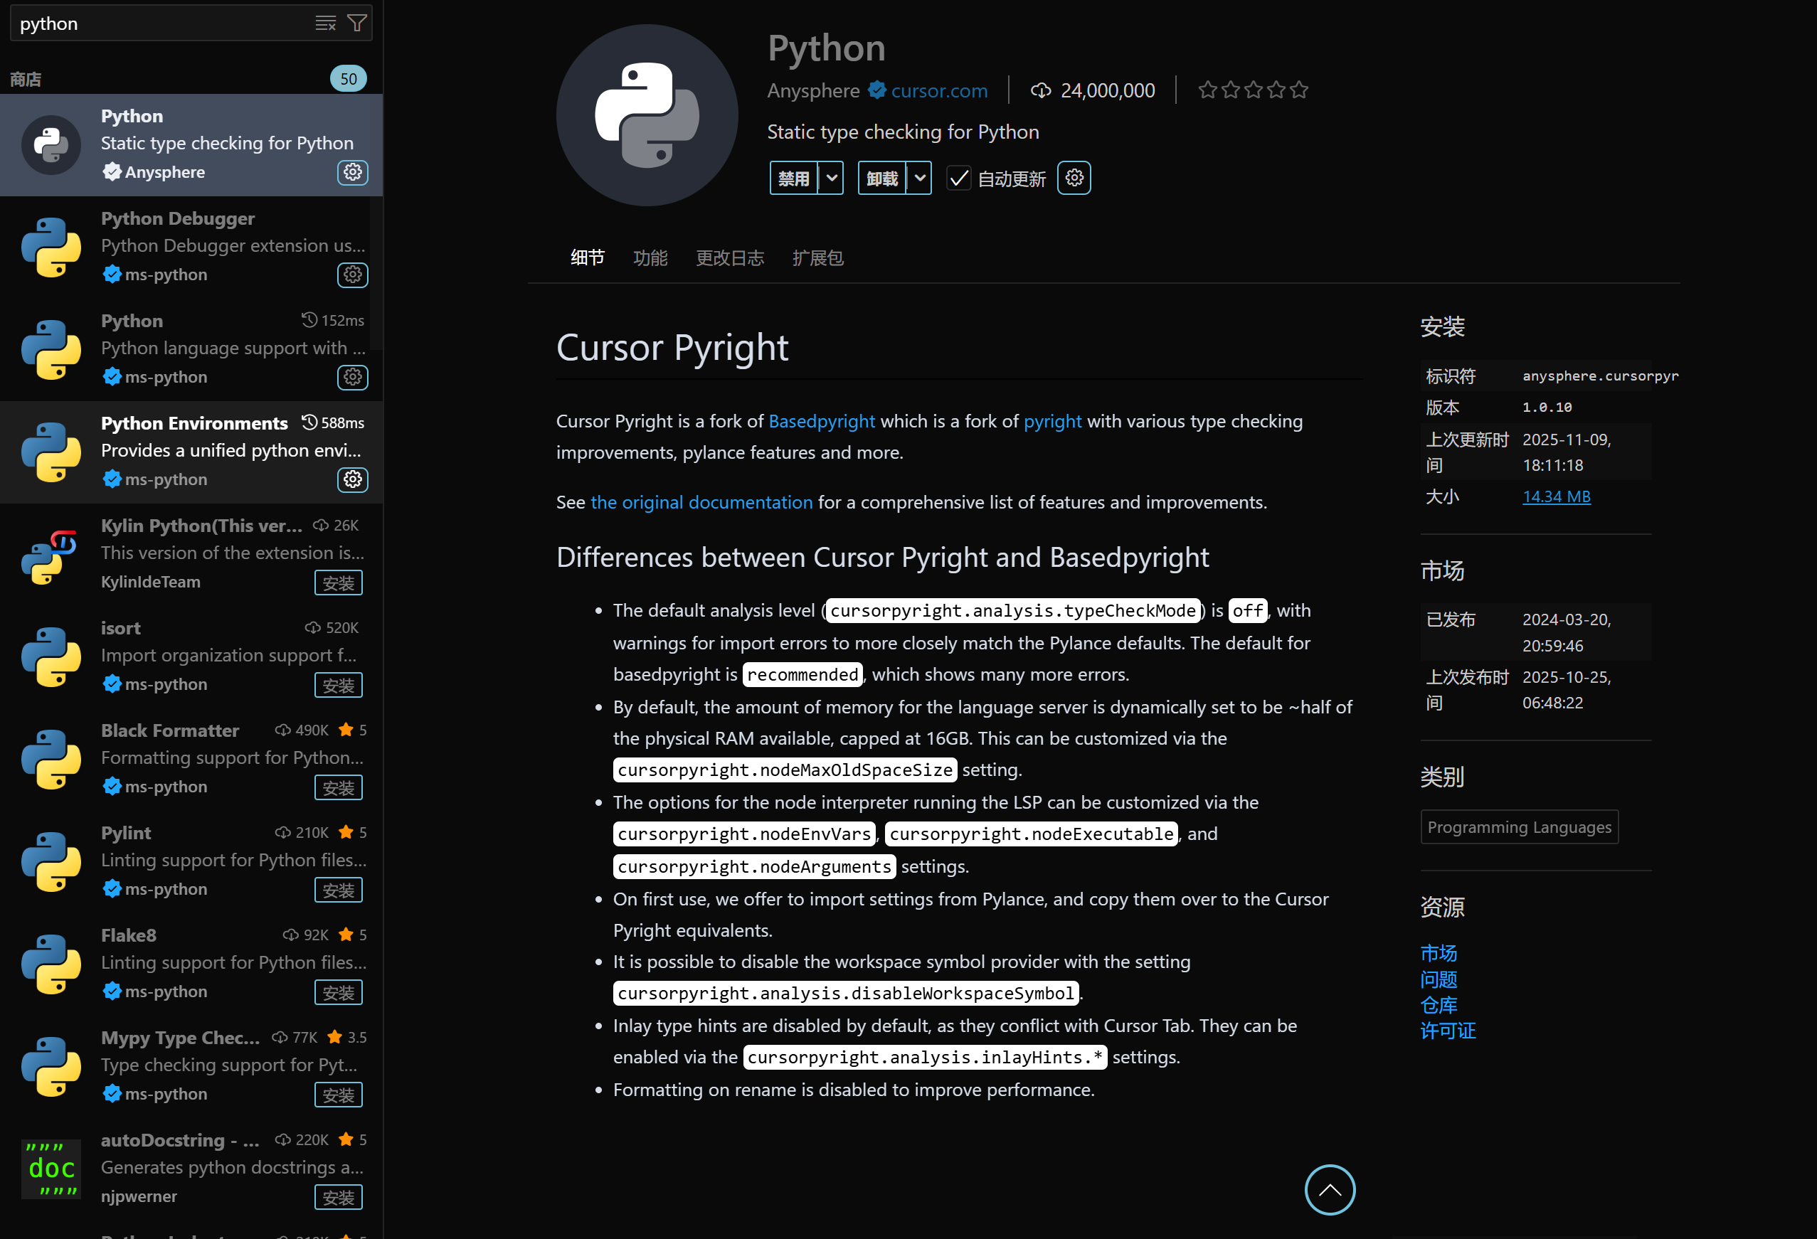Open the Basedpyright link

(x=821, y=421)
